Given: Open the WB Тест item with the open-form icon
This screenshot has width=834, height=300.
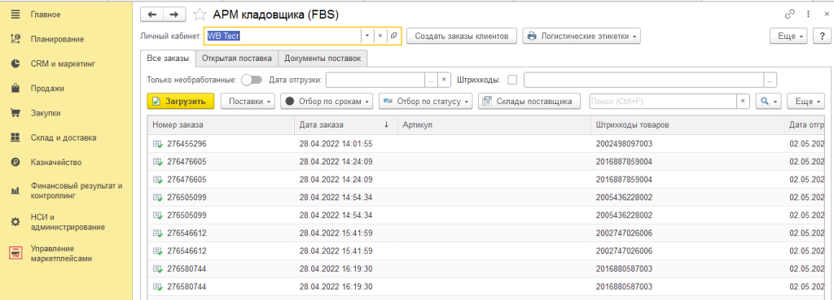Looking at the screenshot, I should tap(393, 36).
